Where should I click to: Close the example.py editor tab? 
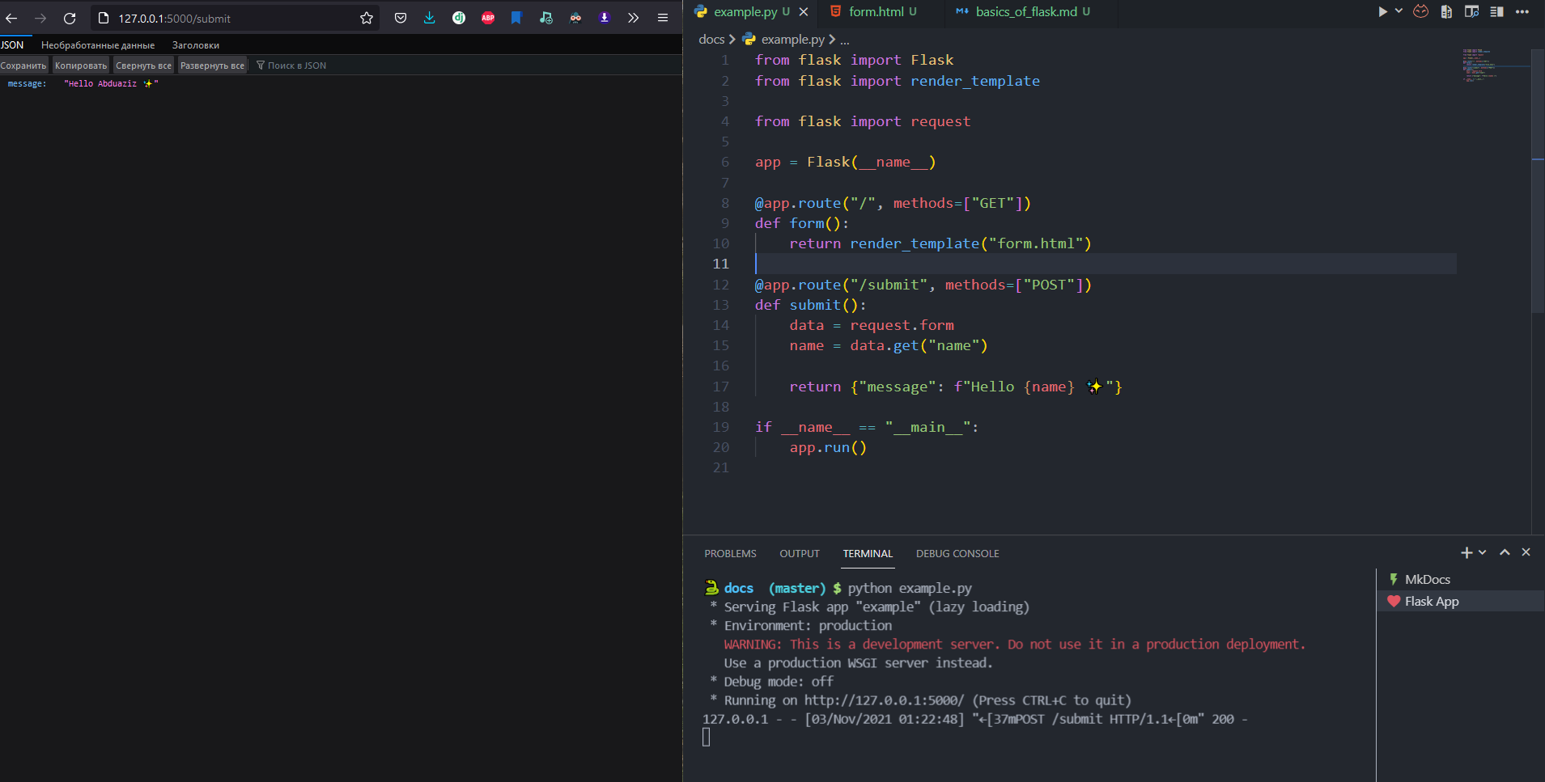(804, 12)
